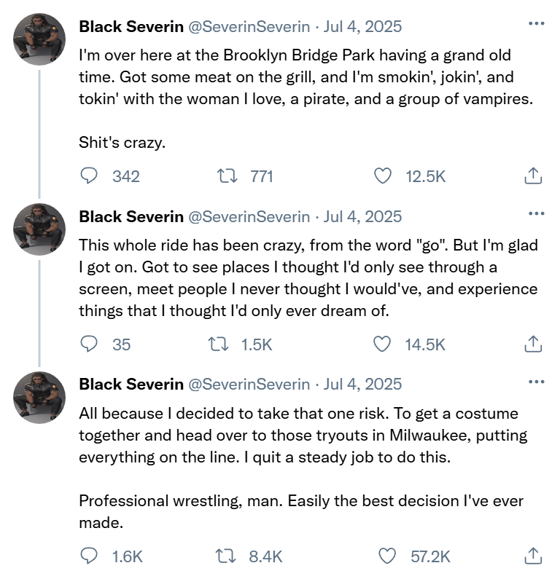
Task: Reply to the "whole ride" tweet
Action: (89, 344)
